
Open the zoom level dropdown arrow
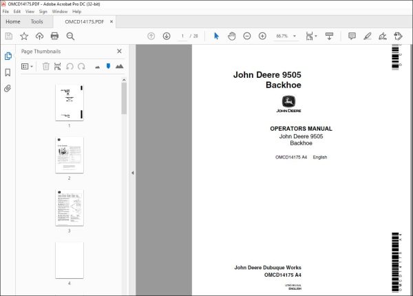pos(295,36)
